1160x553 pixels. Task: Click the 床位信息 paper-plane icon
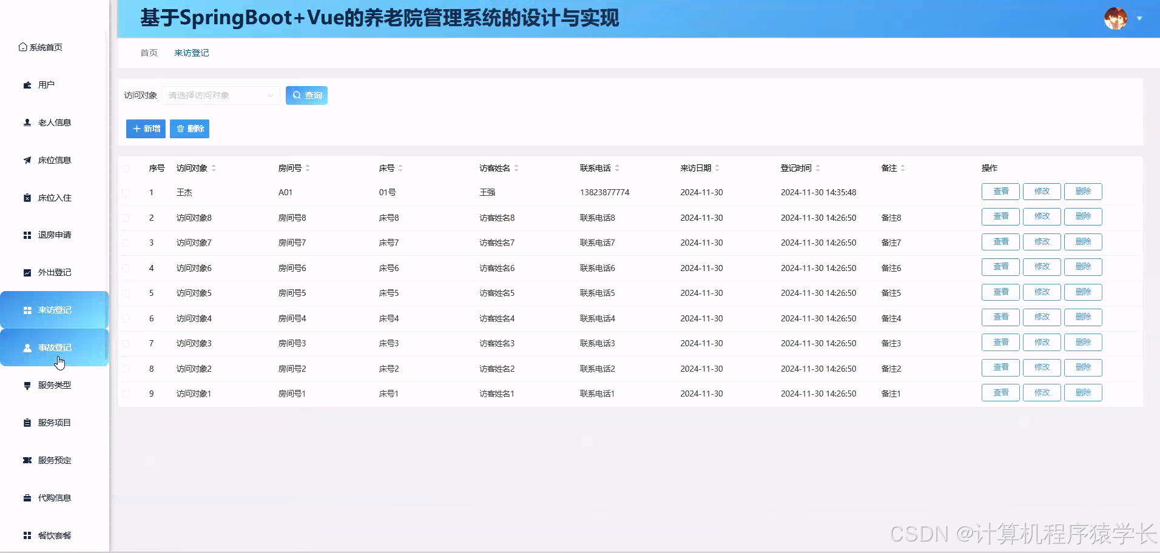coord(27,160)
